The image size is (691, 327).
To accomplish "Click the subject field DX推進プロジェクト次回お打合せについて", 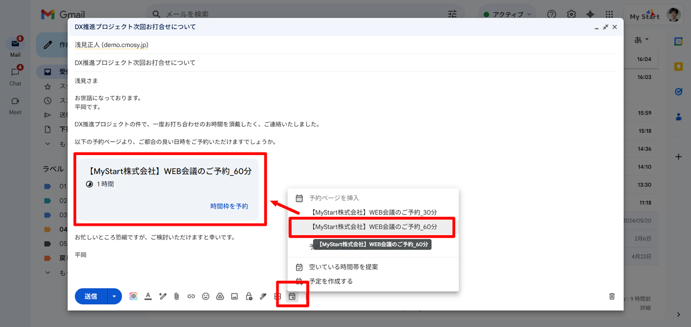I will tap(345, 62).
